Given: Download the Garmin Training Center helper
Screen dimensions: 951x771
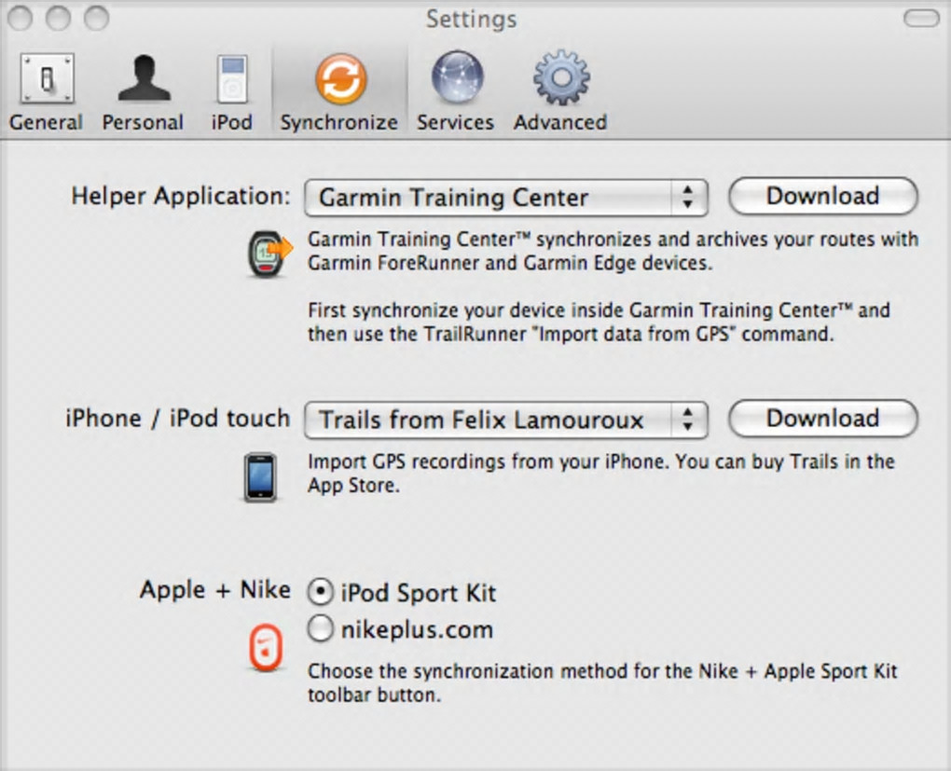Looking at the screenshot, I should (823, 196).
